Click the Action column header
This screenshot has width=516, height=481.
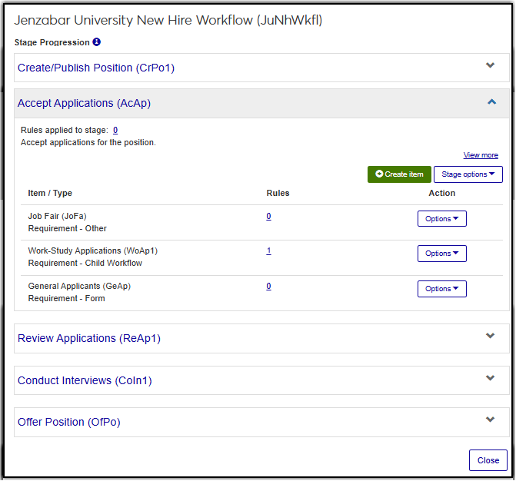pos(441,193)
